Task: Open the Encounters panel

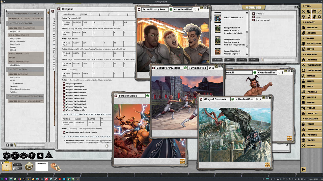Action: [314, 65]
